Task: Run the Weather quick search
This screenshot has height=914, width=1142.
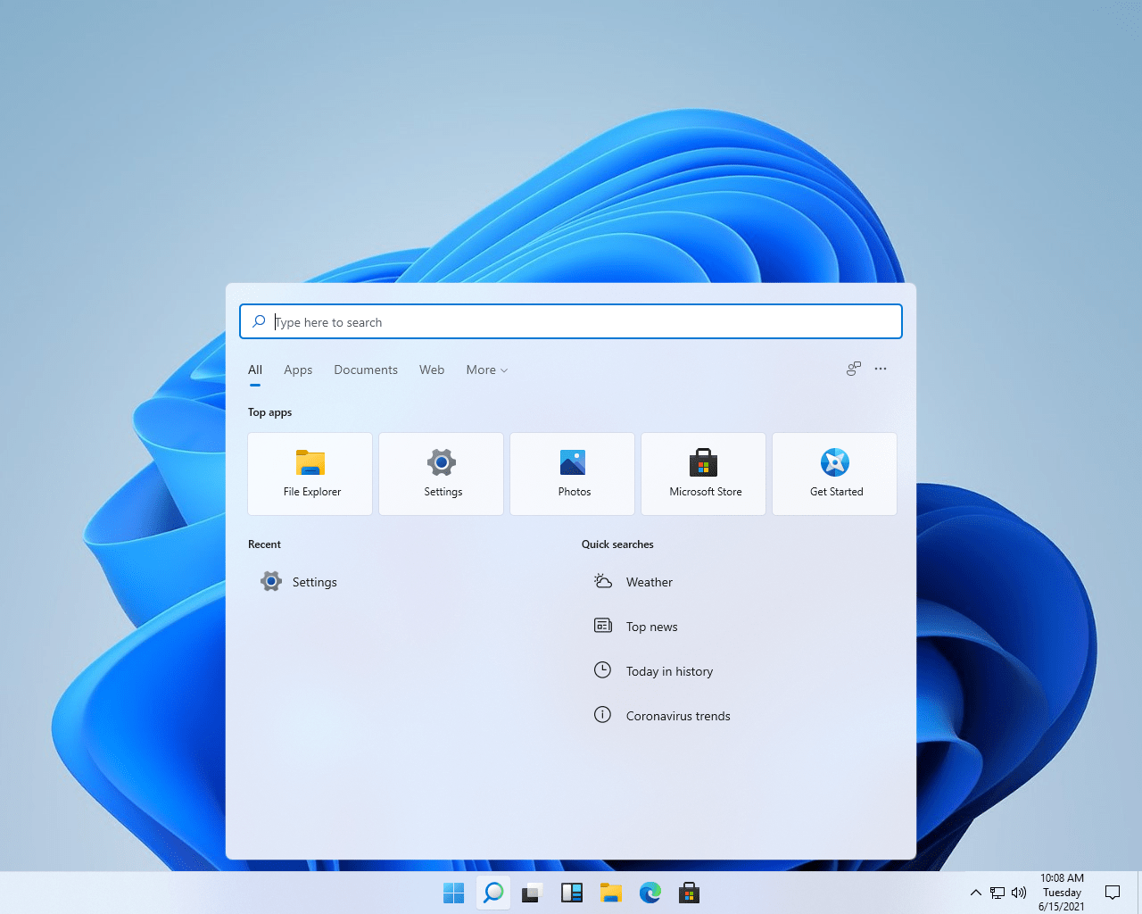Action: click(649, 581)
